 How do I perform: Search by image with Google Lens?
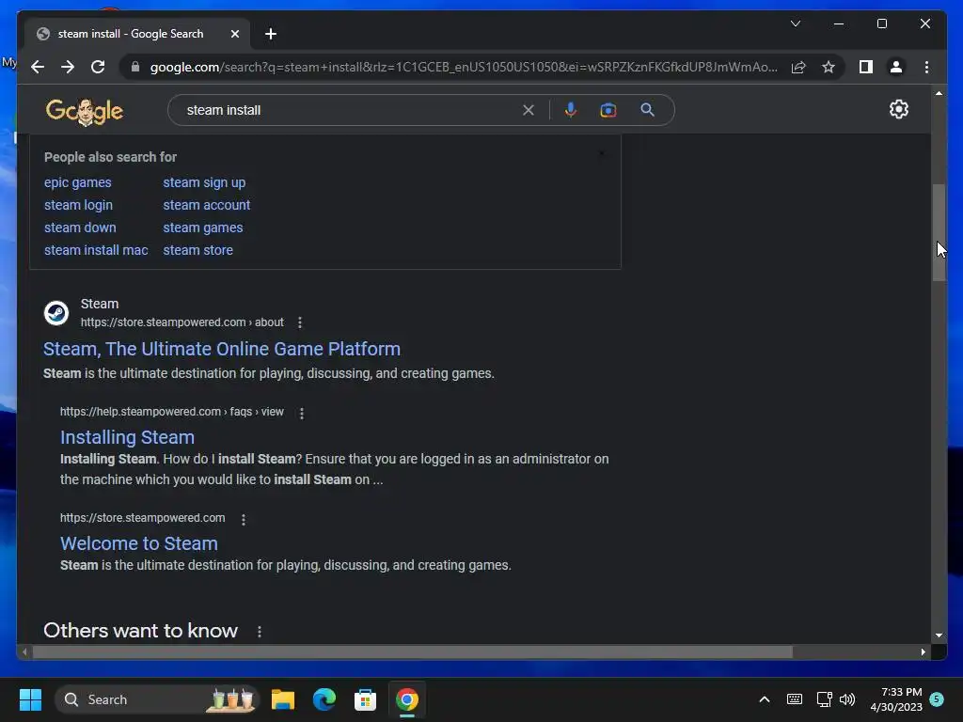coord(608,110)
